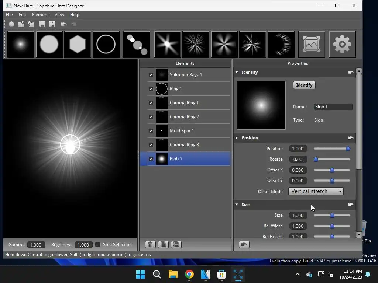Uncheck the Shimmer Rays 1 visibility checkbox
Viewport: 378px width, 283px height.
point(151,75)
